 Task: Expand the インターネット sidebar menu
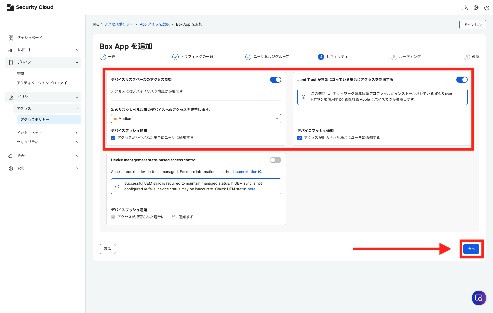pyautogui.click(x=77, y=133)
